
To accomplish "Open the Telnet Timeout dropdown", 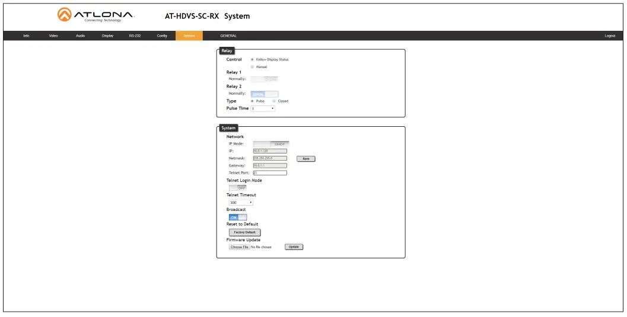I will pos(241,203).
